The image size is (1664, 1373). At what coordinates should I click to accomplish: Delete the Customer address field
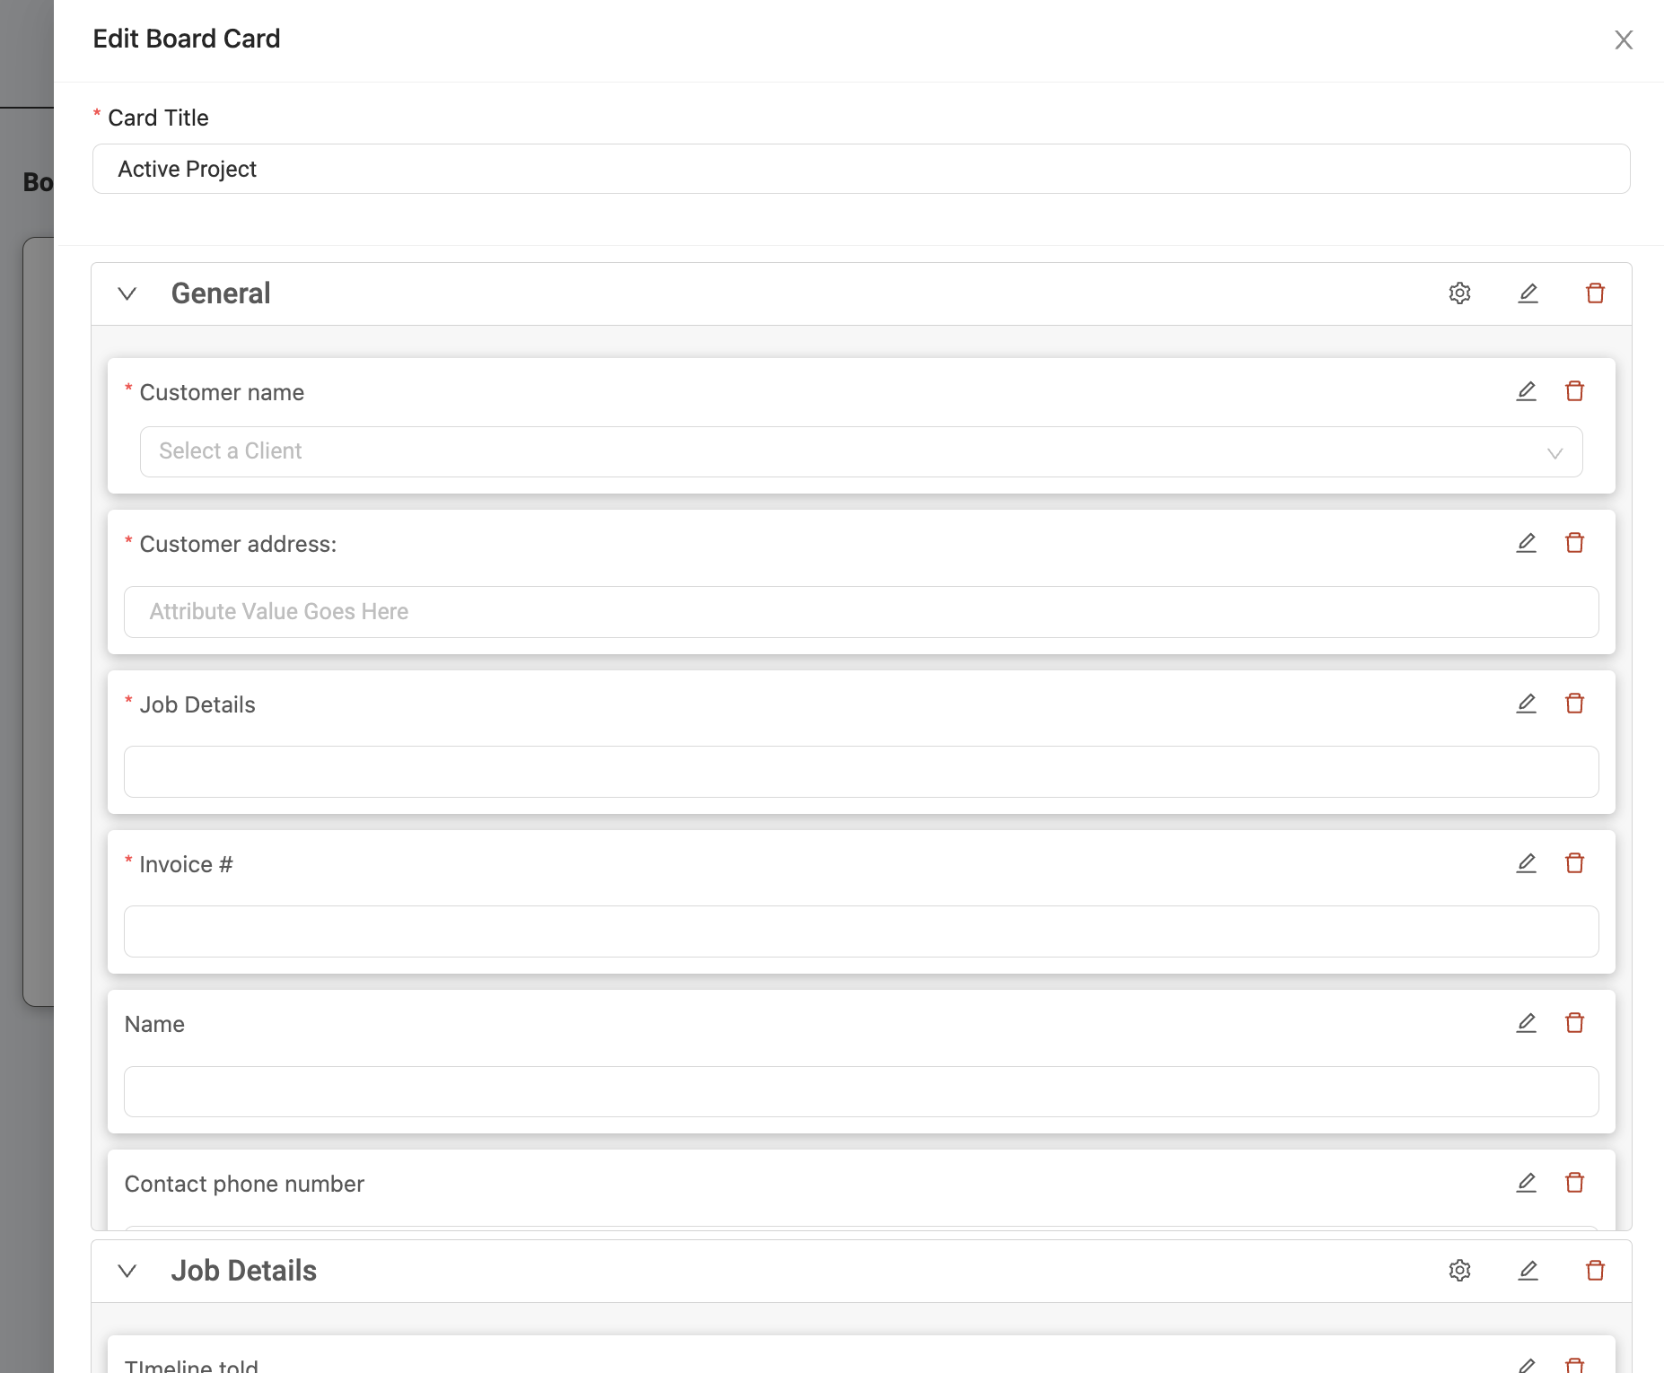click(1574, 543)
